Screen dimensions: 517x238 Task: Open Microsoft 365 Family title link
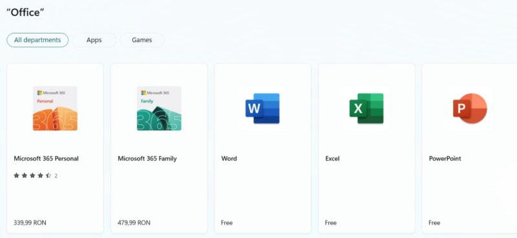click(147, 159)
